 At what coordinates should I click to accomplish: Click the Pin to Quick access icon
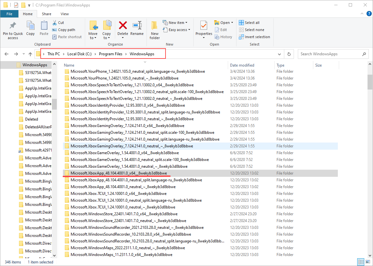pos(13,26)
